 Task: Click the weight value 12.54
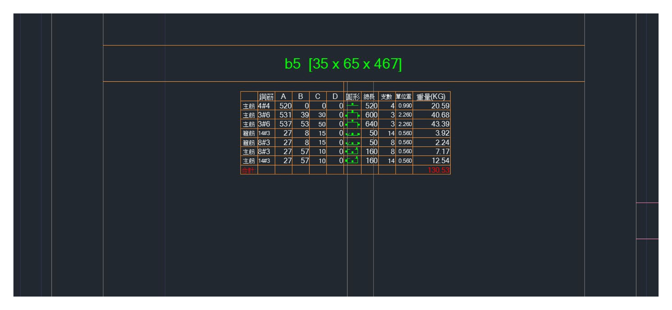(441, 161)
